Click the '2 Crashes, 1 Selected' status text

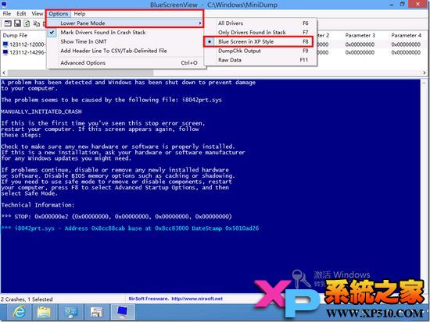27,299
